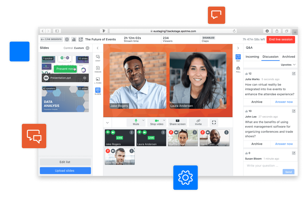This screenshot has width=305, height=203.
Task: Open session in new window icon
Action: [x=81, y=39]
